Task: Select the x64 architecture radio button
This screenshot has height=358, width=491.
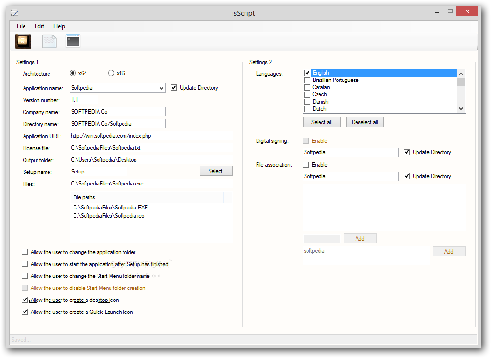Action: coord(73,73)
